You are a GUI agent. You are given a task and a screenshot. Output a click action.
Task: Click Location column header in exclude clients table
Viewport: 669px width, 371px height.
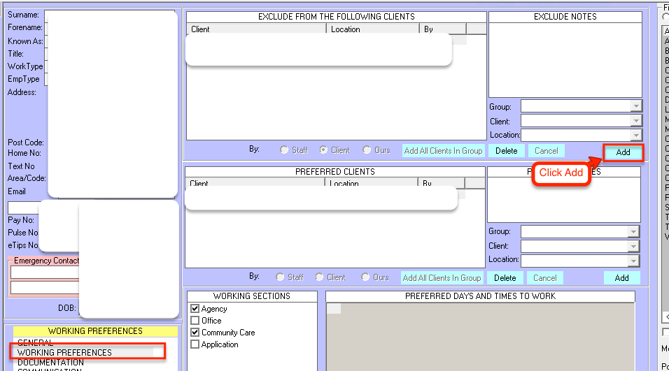(372, 29)
